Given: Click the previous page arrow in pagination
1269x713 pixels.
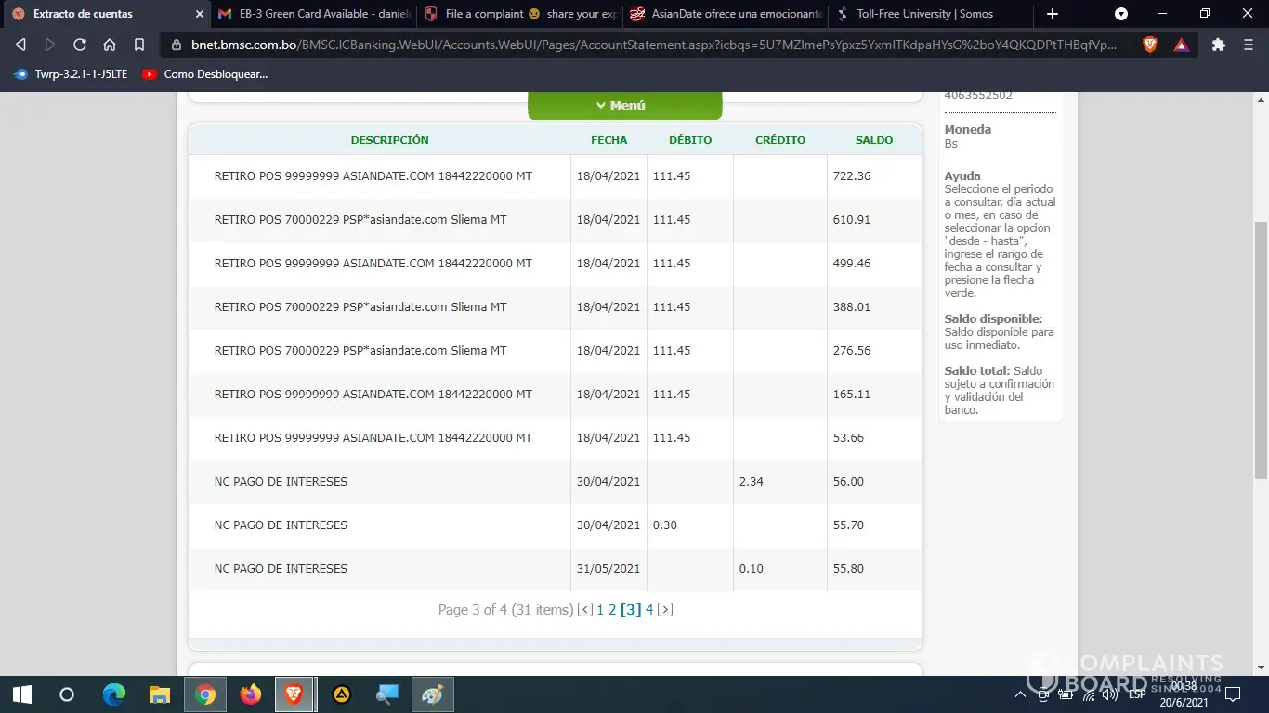Looking at the screenshot, I should pos(585,610).
